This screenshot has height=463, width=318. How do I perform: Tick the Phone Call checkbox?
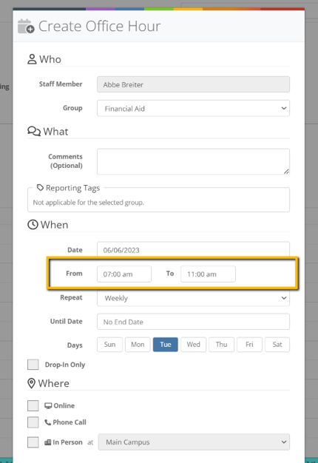[x=33, y=422]
